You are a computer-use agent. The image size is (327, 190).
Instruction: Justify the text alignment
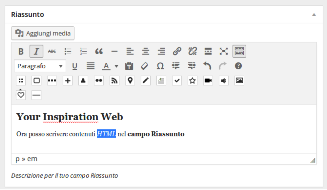click(90, 66)
